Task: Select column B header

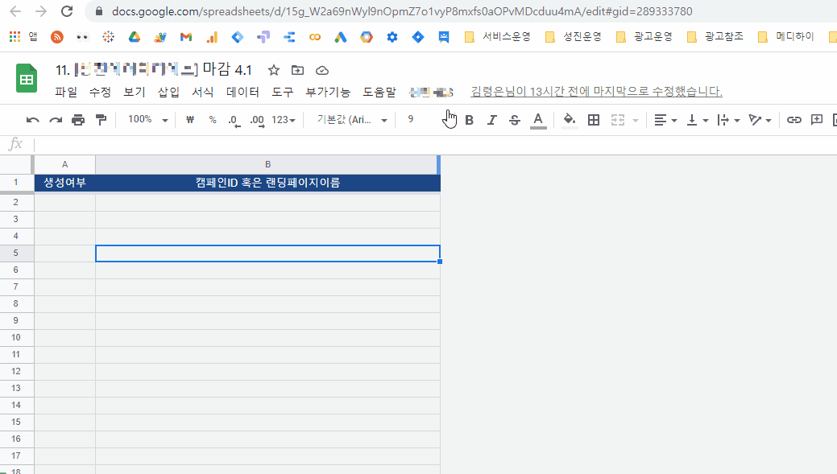Action: pos(267,164)
